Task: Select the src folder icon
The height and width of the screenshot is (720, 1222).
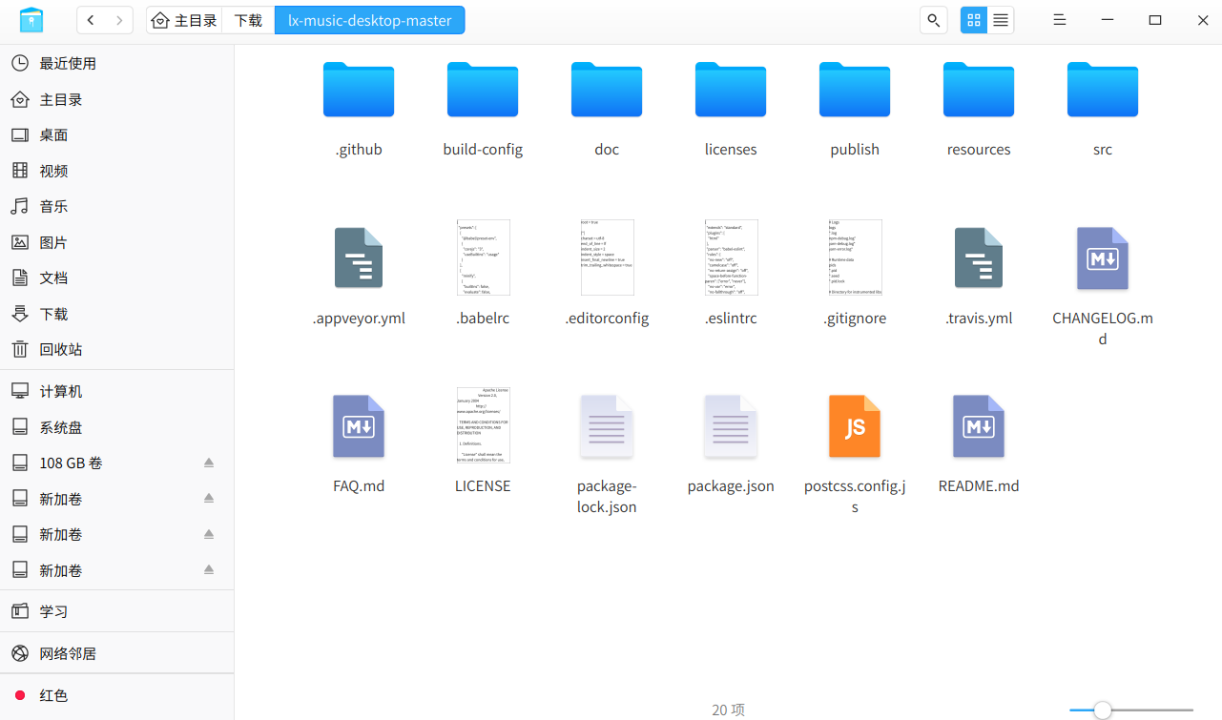Action: (x=1103, y=89)
